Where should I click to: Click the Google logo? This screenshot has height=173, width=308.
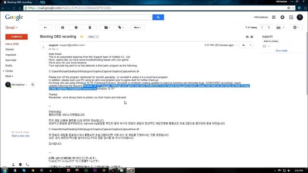[14, 17]
